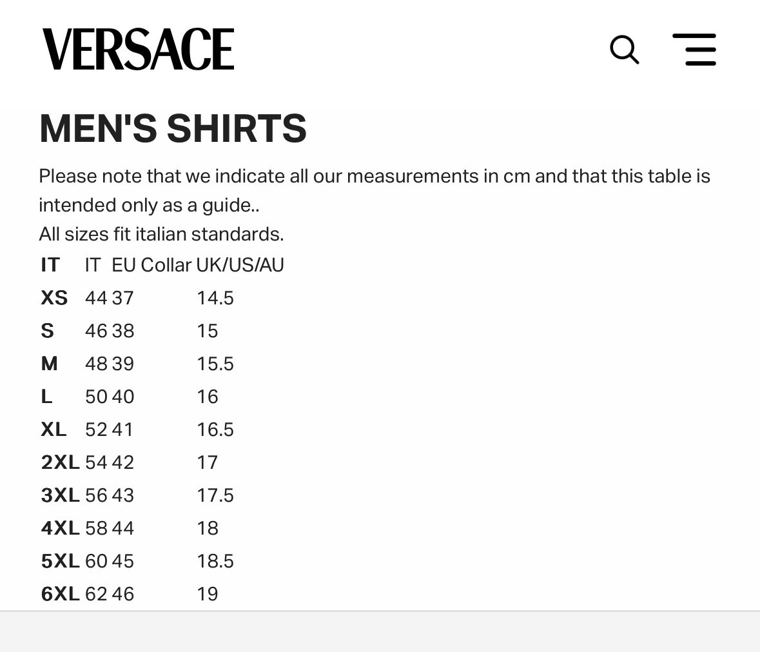Image resolution: width=760 pixels, height=652 pixels.
Task: Click the XS size row label
Action: [54, 298]
